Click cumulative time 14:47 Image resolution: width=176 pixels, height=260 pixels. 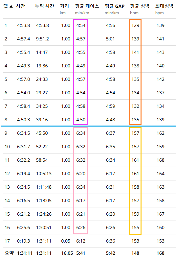[x=42, y=52]
